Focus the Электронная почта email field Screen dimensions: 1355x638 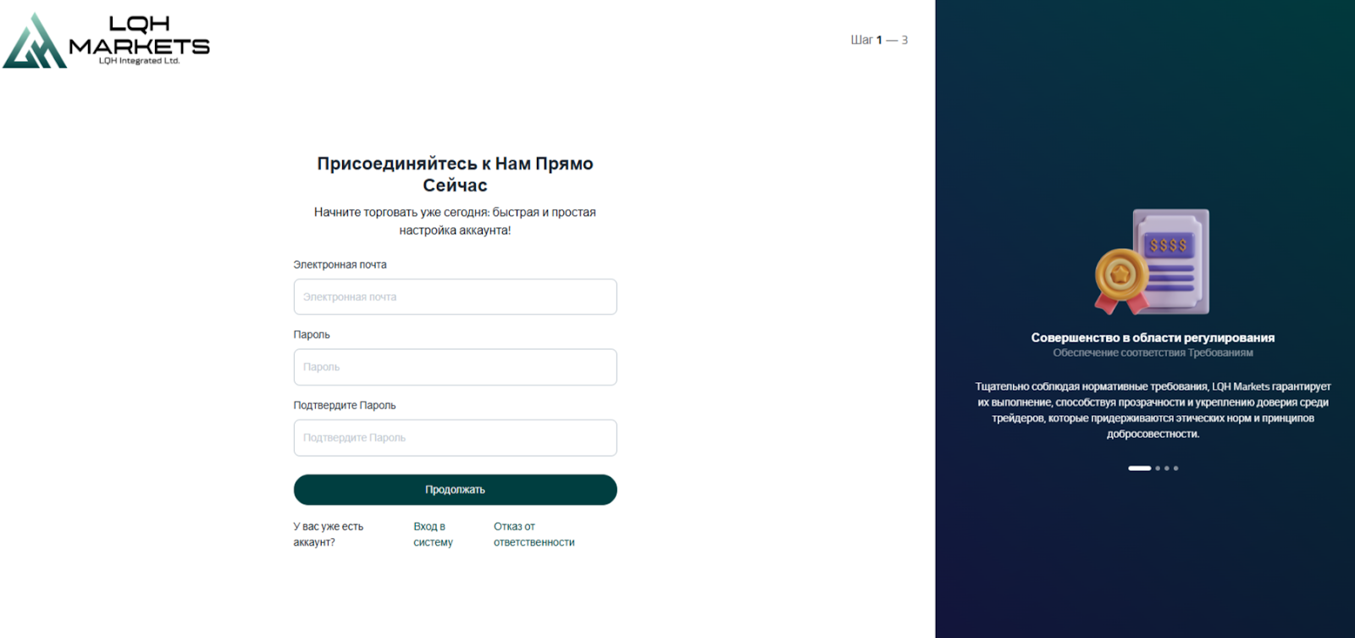pos(455,297)
